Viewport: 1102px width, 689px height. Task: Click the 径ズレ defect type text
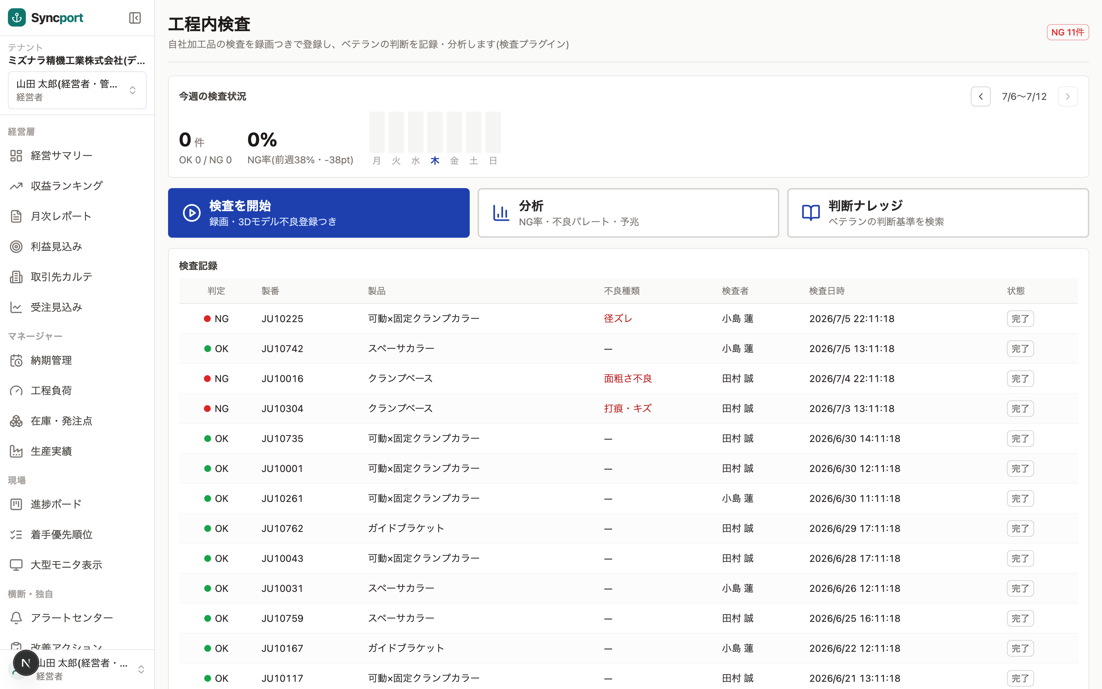point(618,319)
